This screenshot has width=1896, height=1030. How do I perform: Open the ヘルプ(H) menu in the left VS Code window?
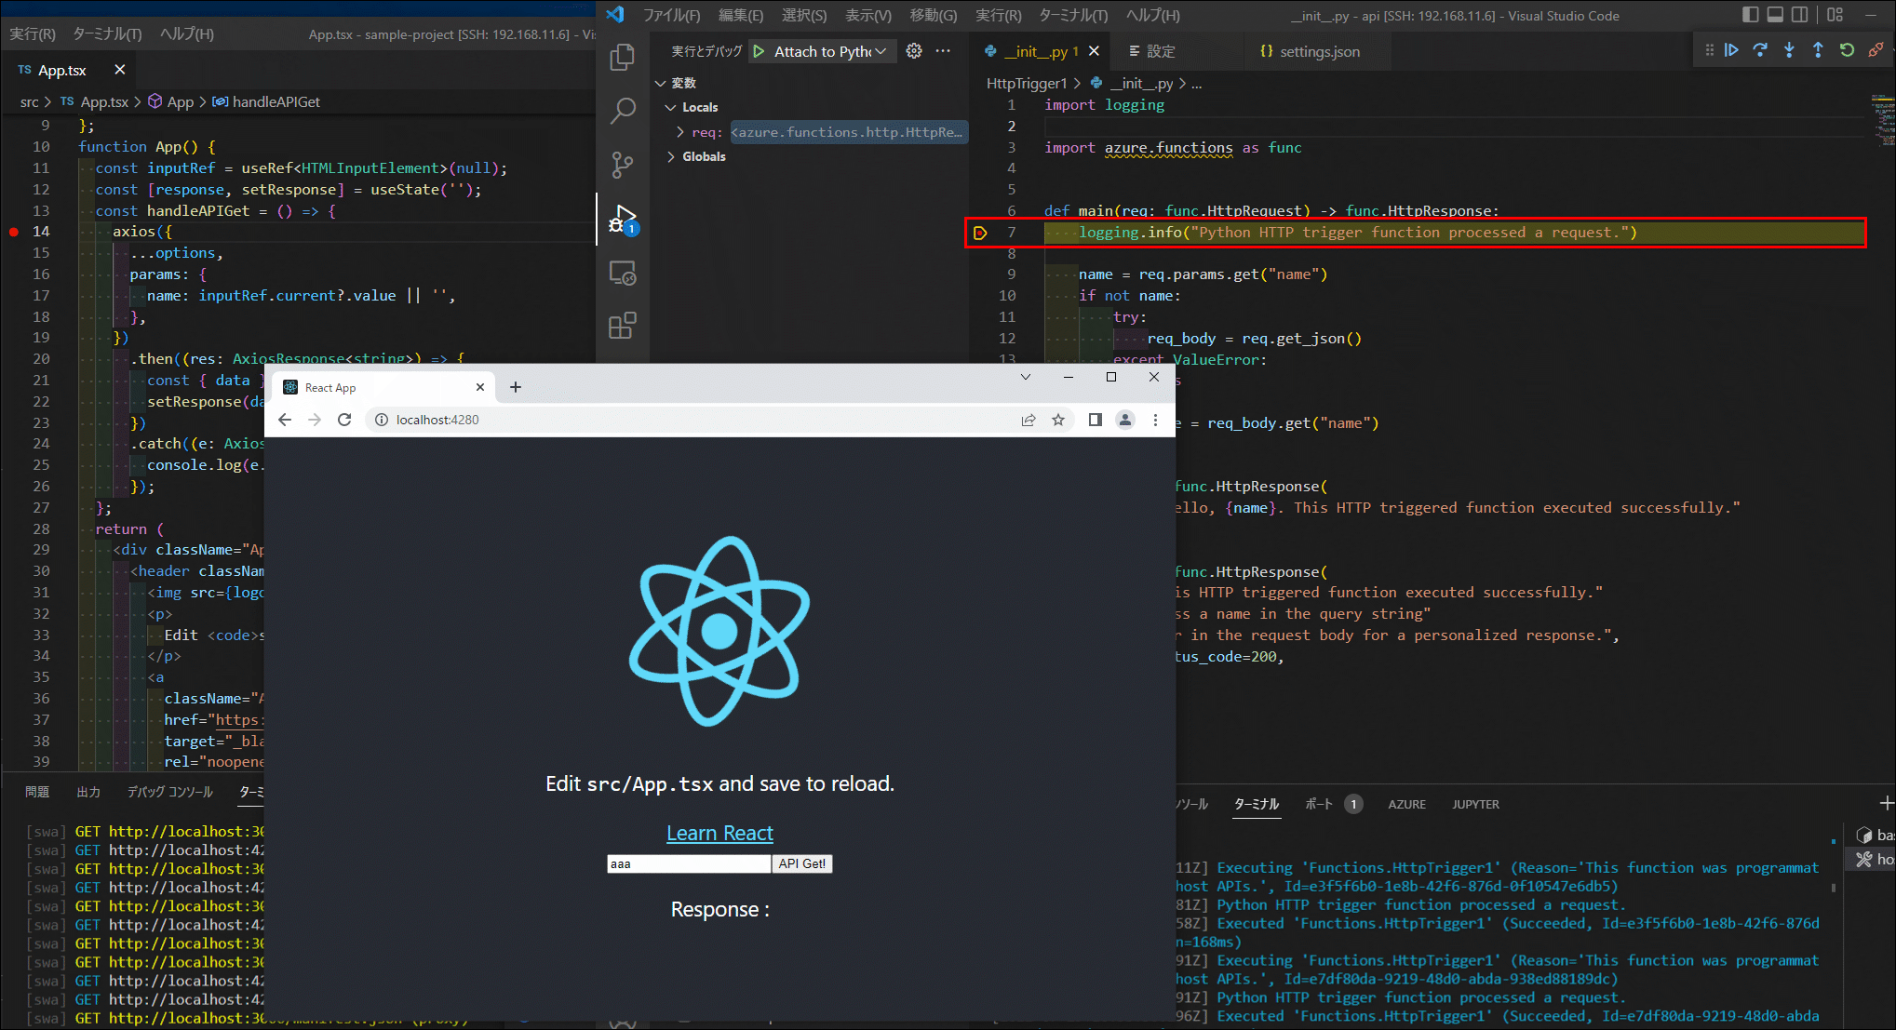pos(187,33)
